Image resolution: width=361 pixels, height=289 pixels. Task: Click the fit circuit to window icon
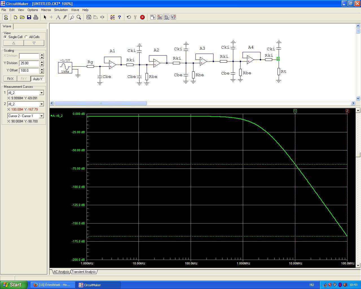point(89,17)
